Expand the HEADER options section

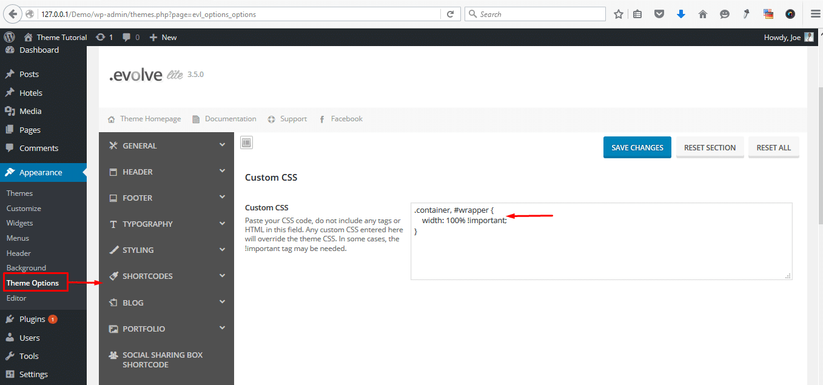click(x=166, y=172)
